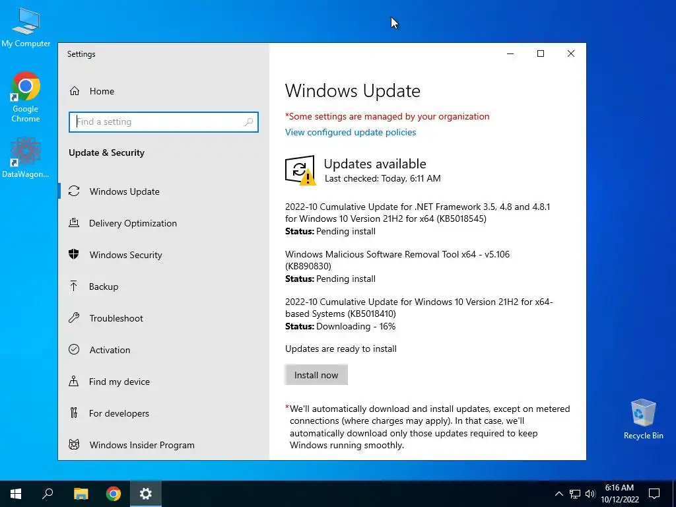
Task: Open the Windows Start menu
Action: pyautogui.click(x=16, y=494)
